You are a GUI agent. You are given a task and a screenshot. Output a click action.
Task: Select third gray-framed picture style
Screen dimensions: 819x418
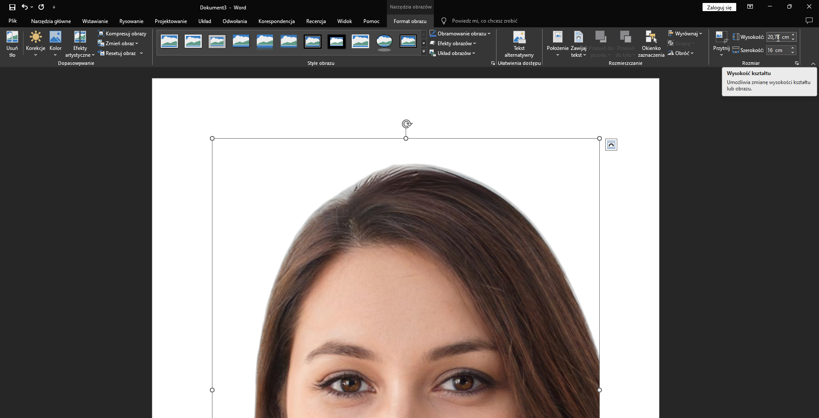pos(217,41)
